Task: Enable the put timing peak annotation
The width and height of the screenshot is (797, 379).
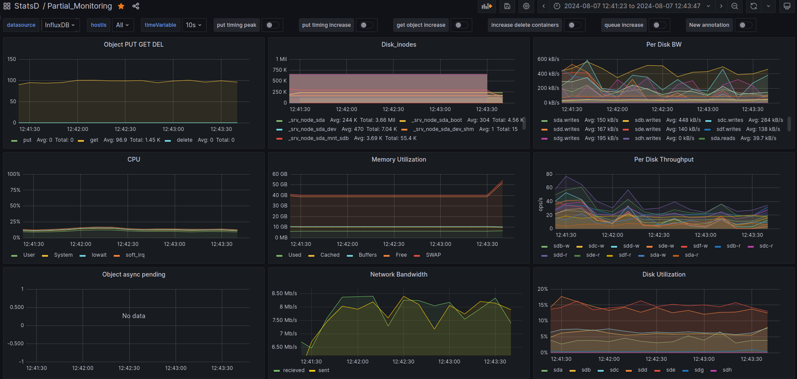Action: click(272, 25)
